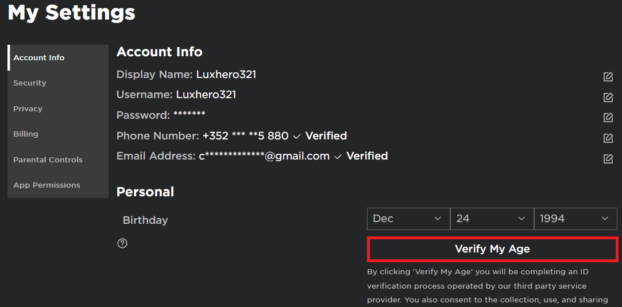Screen dimensions: 622x307
Task: Open the Parental Controls tab
Action: tap(48, 160)
